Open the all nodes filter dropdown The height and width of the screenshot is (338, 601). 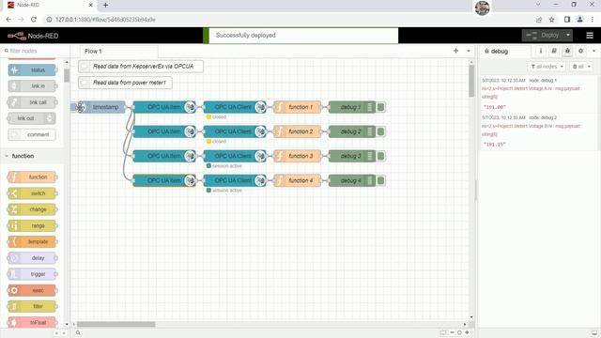coord(547,67)
